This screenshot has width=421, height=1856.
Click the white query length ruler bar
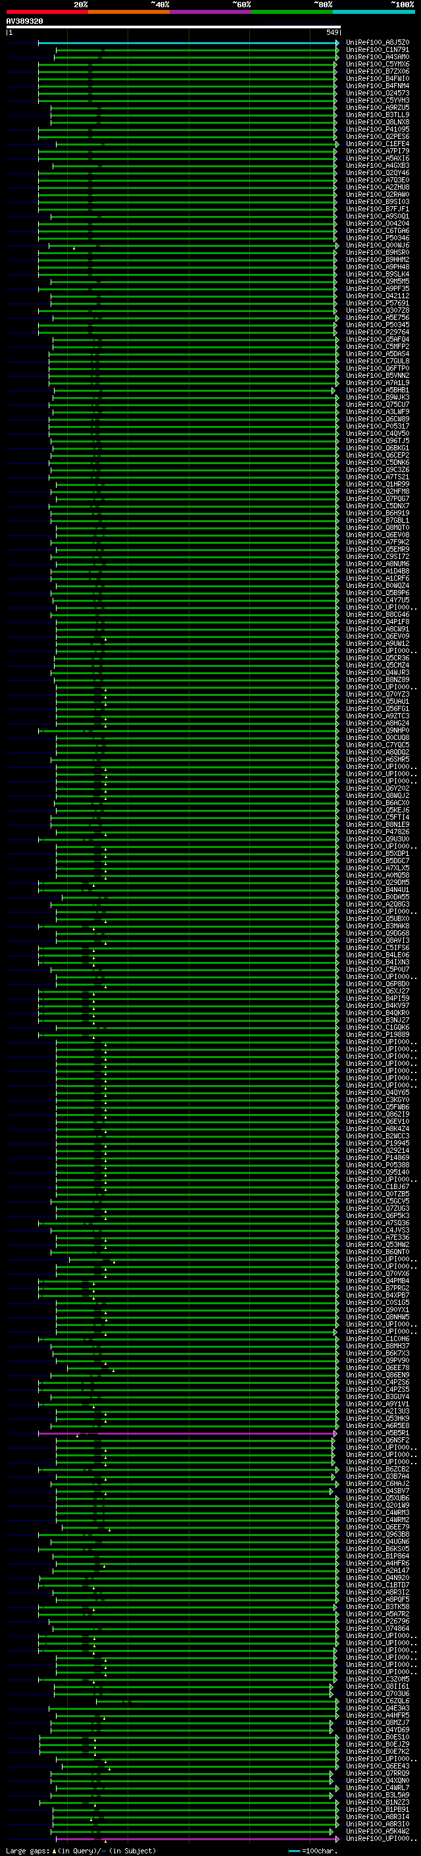(174, 28)
